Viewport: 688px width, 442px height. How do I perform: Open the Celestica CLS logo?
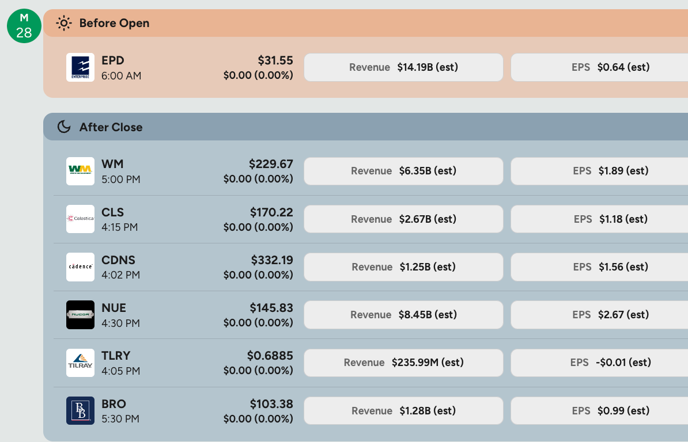pyautogui.click(x=80, y=219)
